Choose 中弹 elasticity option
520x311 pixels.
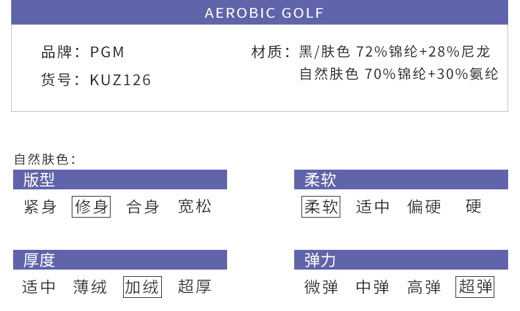pos(373,287)
